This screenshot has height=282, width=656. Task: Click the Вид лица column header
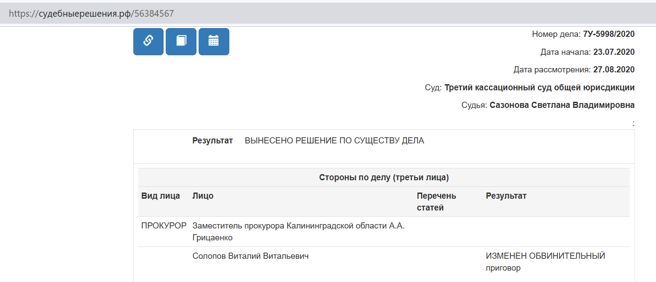160,196
